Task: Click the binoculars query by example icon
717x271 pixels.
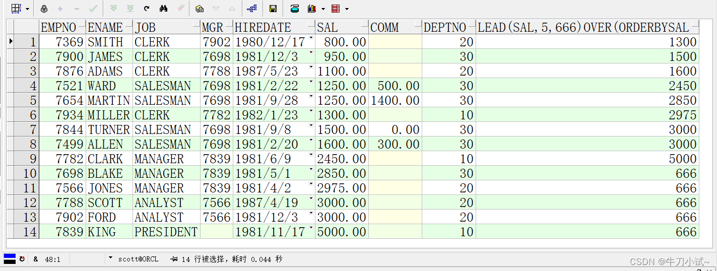Action: (163, 9)
